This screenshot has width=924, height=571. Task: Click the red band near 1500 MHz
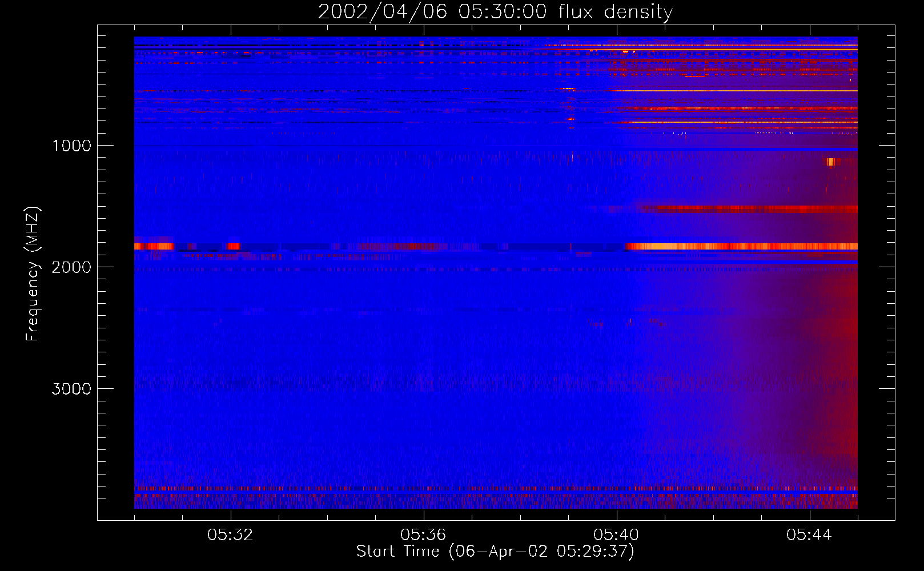(x=748, y=209)
